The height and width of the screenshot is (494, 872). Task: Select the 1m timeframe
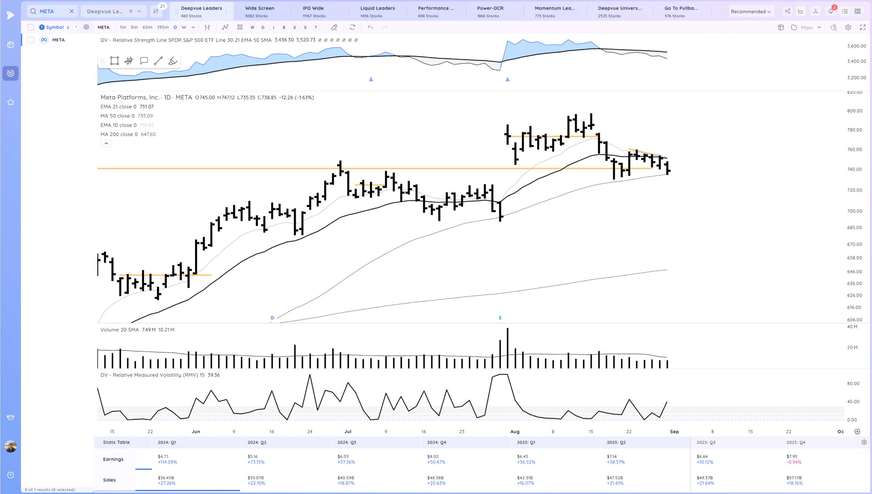(123, 27)
